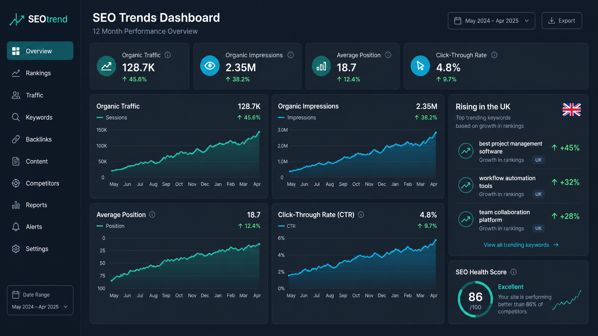598x336 pixels.
Task: Click the Average Position bar icon
Action: [x=321, y=66]
